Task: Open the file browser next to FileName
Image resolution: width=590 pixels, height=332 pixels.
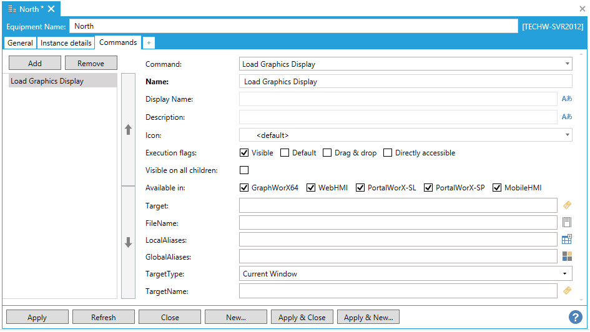Action: point(567,222)
